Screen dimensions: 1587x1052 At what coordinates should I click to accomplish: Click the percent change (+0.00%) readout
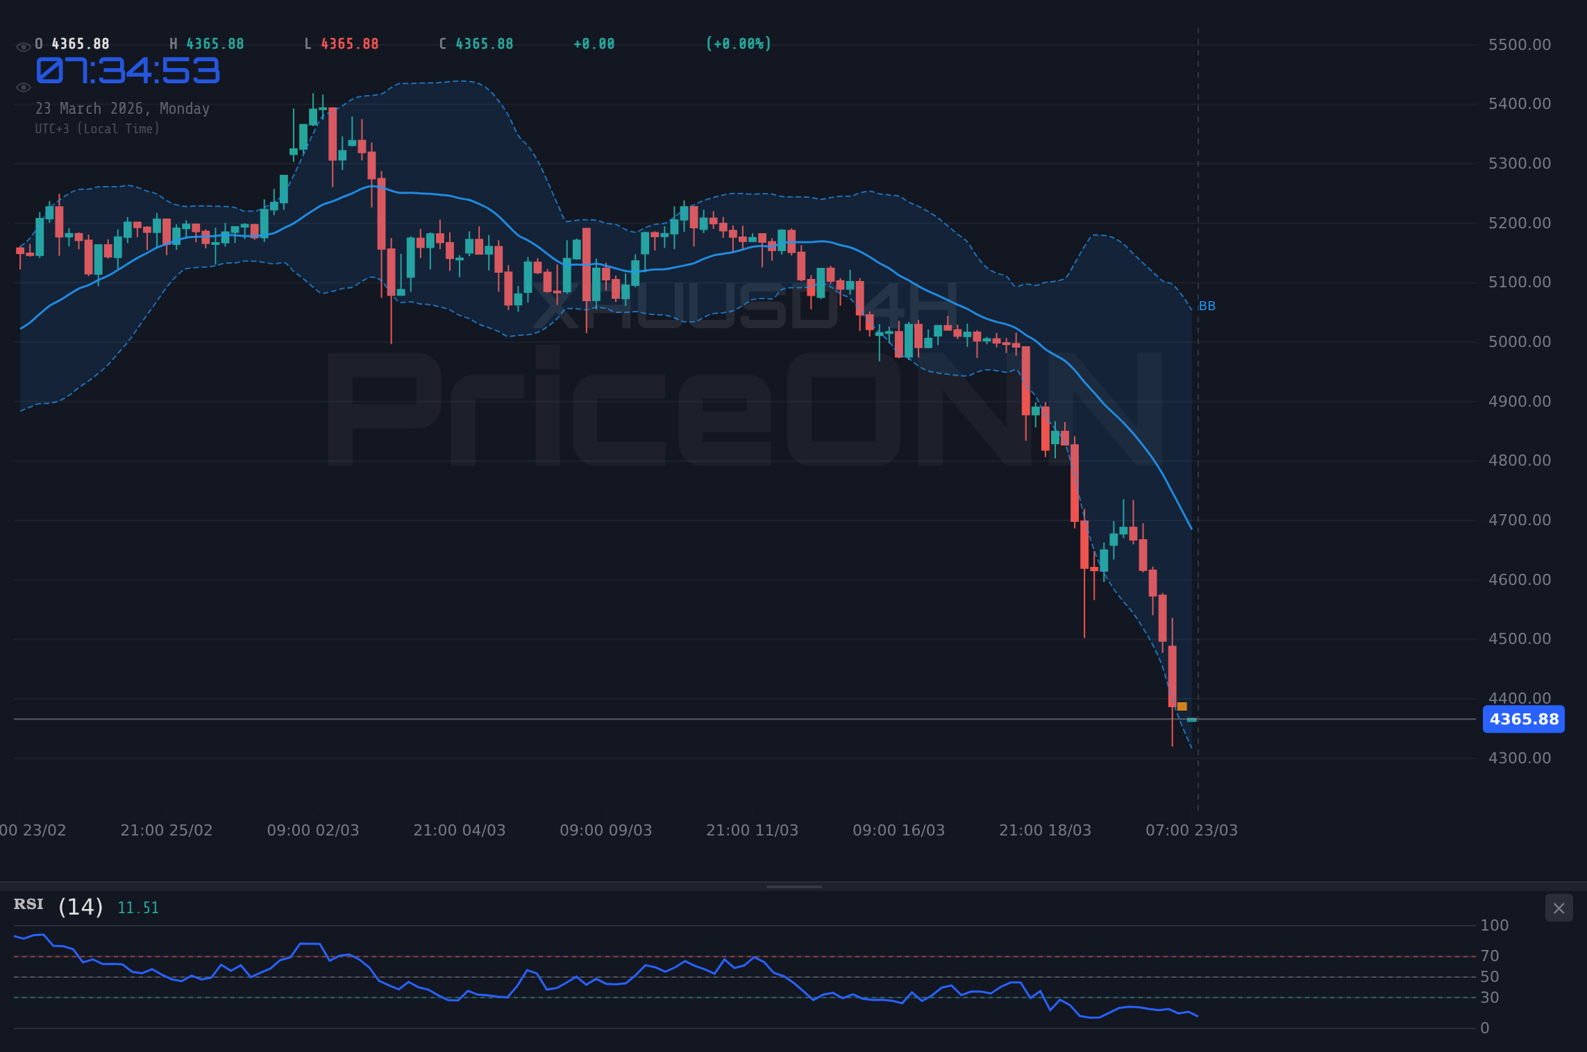click(x=737, y=43)
